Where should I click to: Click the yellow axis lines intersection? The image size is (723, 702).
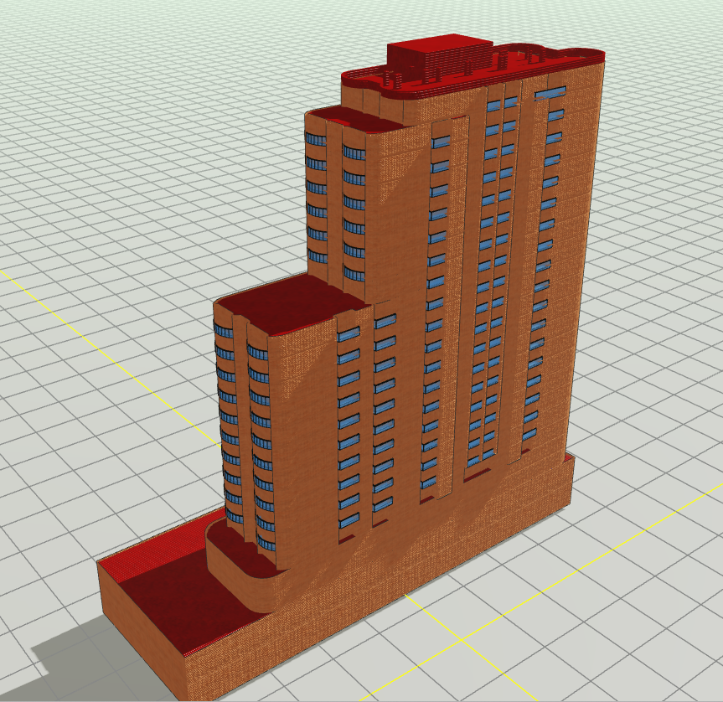point(462,640)
